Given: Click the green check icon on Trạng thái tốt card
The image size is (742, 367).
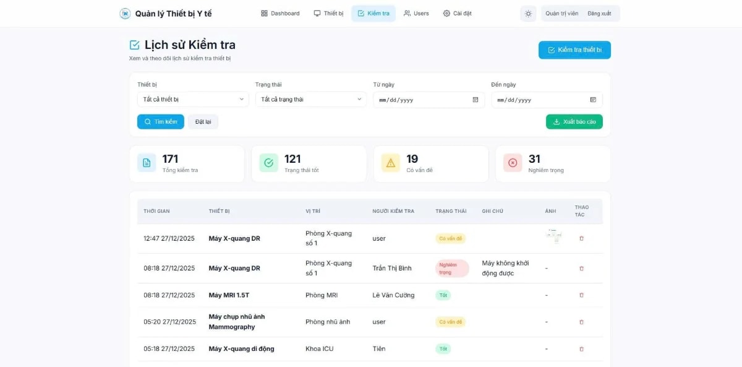Looking at the screenshot, I should click(x=268, y=163).
